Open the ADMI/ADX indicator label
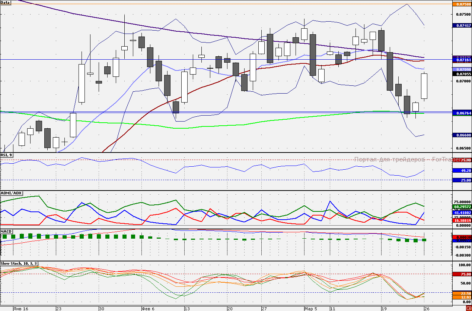 click(x=12, y=193)
